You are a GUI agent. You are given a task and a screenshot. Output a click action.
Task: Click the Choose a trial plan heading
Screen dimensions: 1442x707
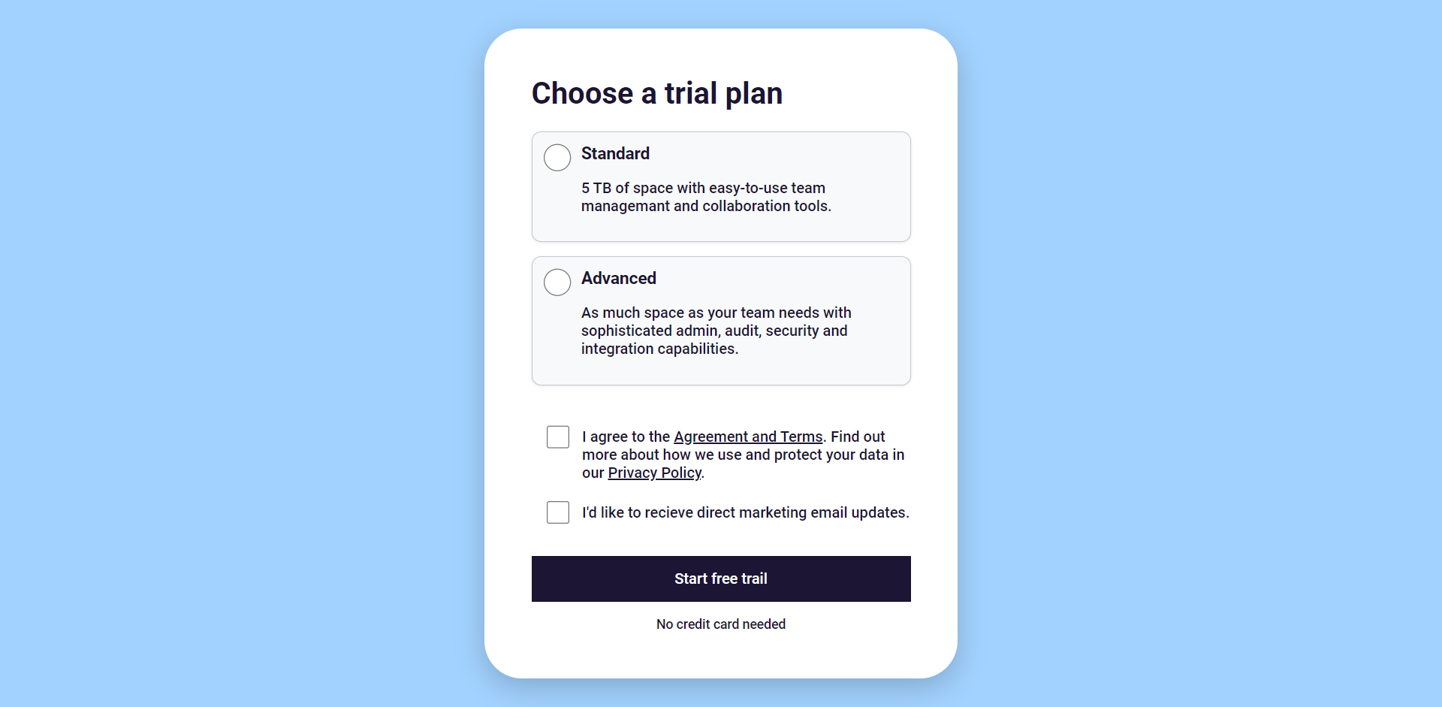656,93
